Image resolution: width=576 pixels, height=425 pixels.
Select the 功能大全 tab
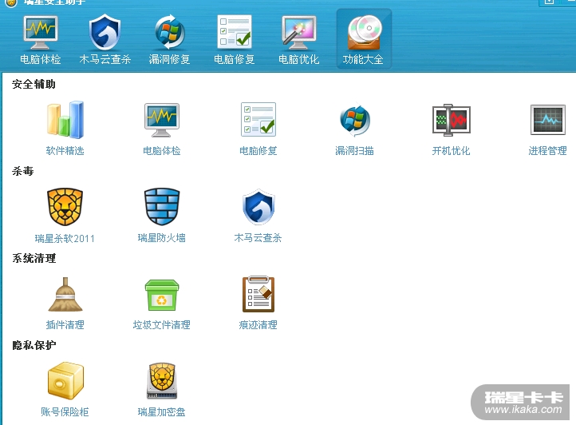pyautogui.click(x=363, y=40)
